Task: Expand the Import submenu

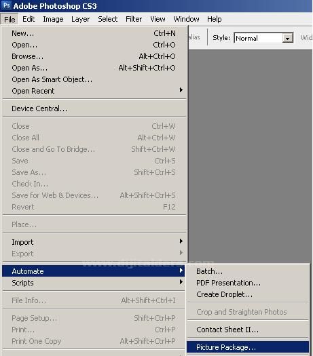Action: click(94, 242)
